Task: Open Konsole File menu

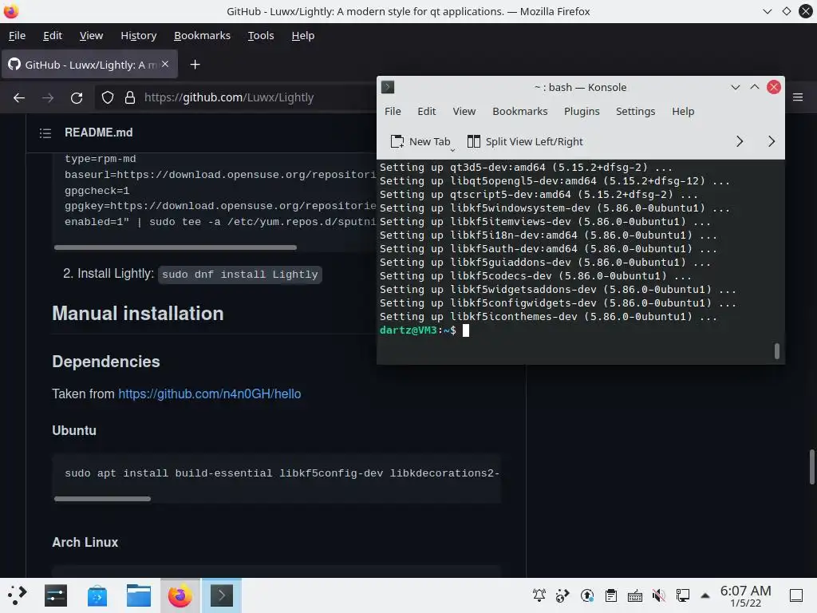Action: (393, 111)
